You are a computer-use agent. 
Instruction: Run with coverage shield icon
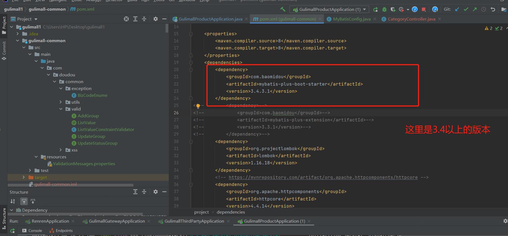click(393, 9)
